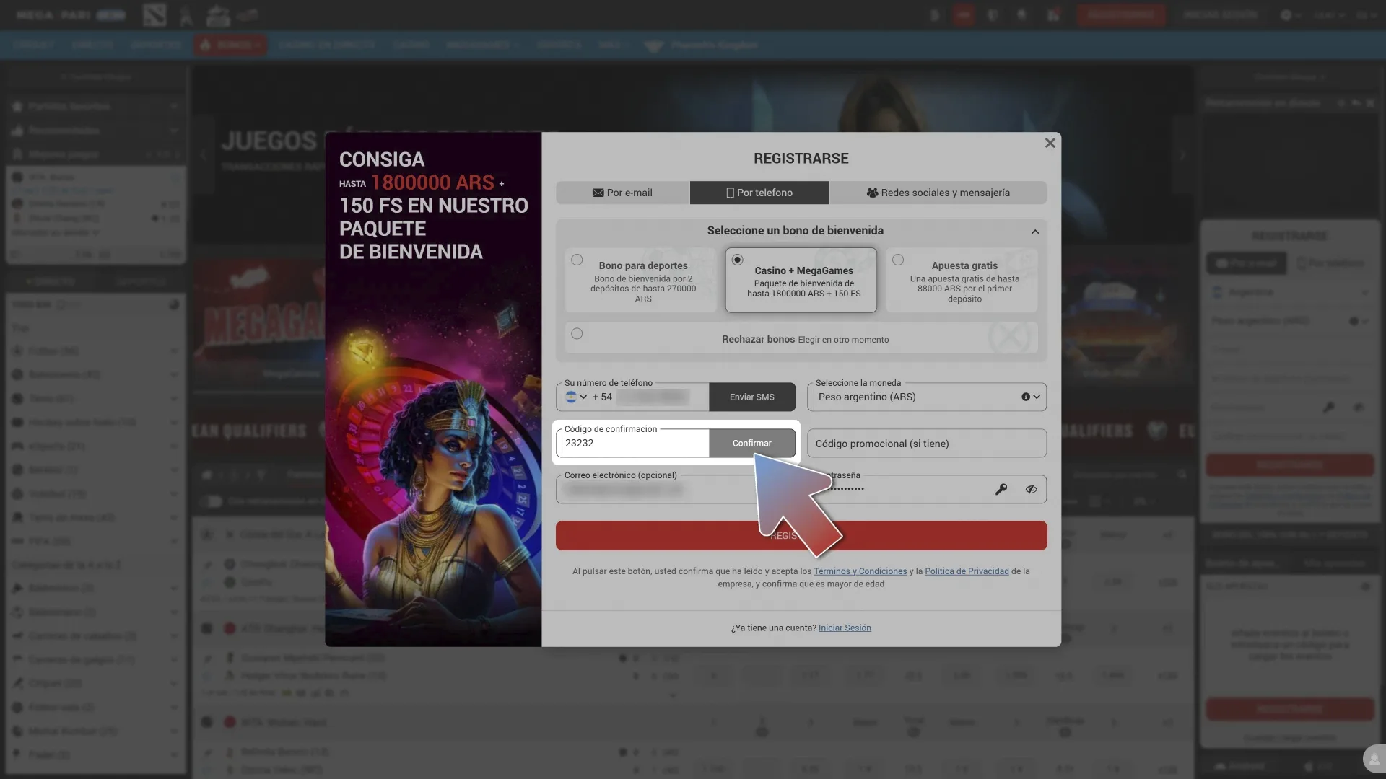Click the eSports category icon in the sidebar

coord(17,446)
